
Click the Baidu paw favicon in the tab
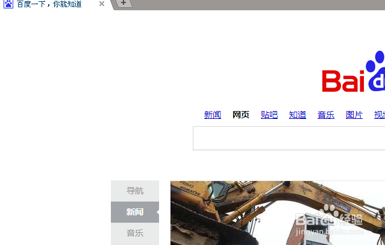point(8,4)
